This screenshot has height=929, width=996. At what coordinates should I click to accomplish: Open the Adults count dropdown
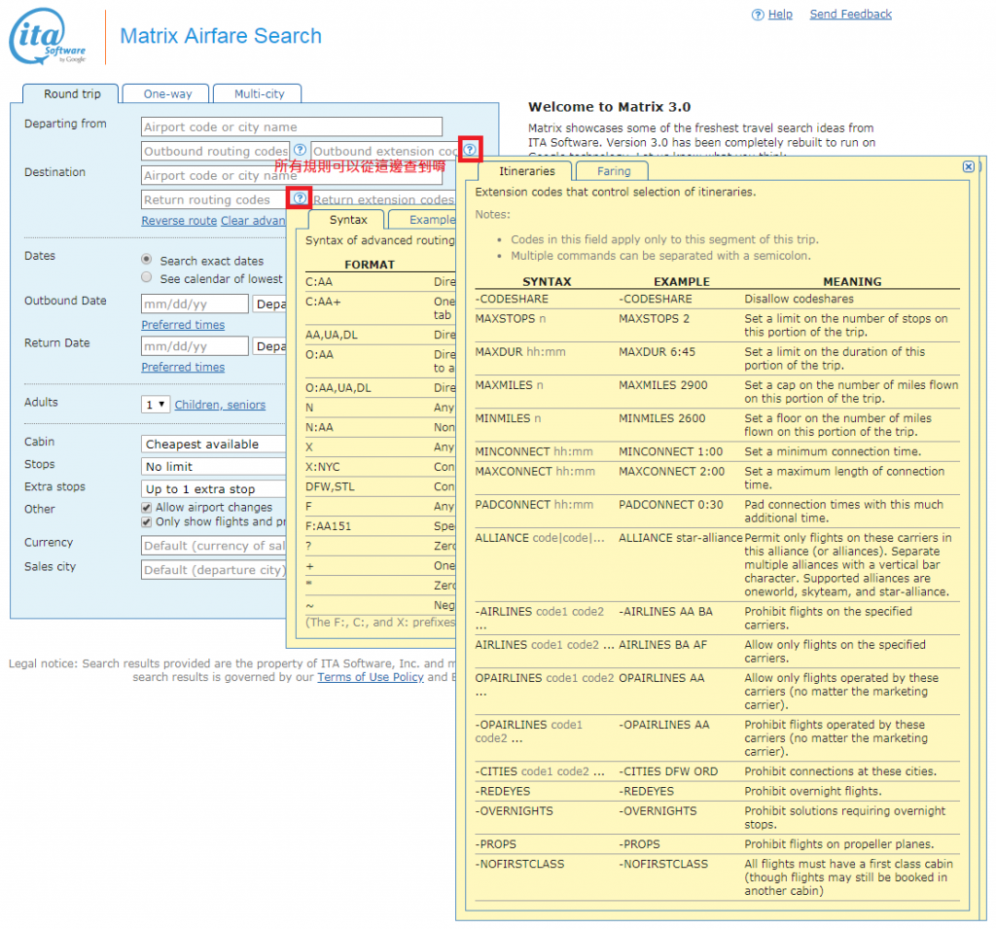(155, 404)
